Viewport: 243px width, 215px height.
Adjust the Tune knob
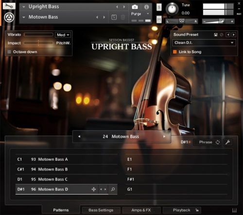point(172,9)
